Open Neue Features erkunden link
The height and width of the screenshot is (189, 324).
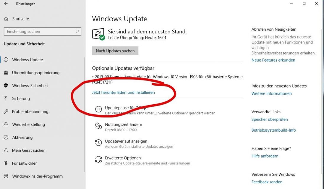pos(273,60)
